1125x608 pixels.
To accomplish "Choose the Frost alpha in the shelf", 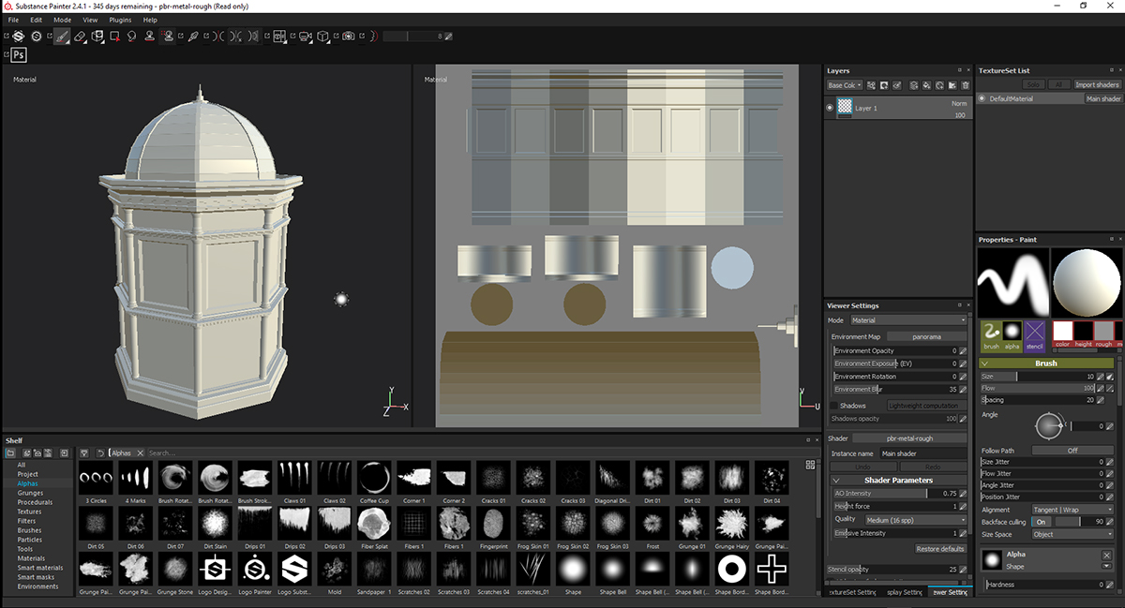I will point(652,524).
